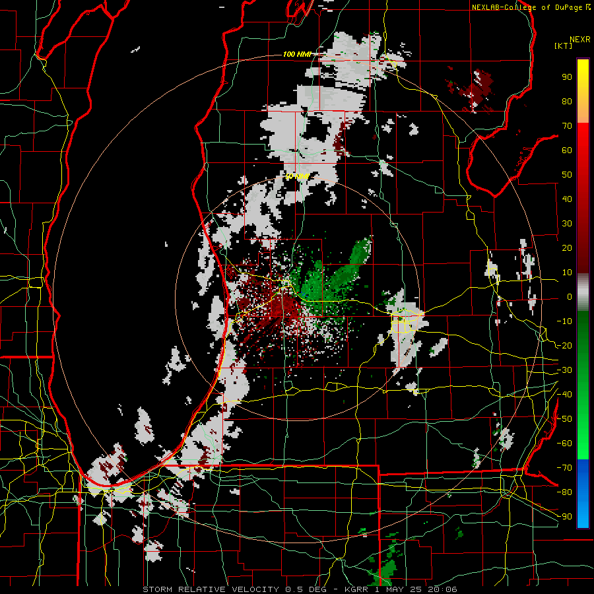Click the 50 value on the velocity scale
This screenshot has height=594, width=594.
[x=567, y=175]
